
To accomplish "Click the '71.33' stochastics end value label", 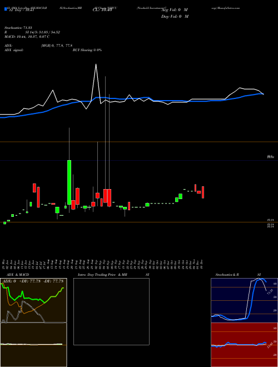I will [270, 291].
